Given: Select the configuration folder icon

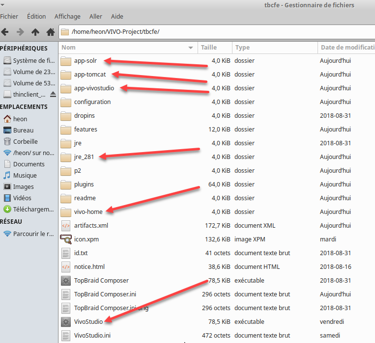Looking at the screenshot, I should click(66, 102).
